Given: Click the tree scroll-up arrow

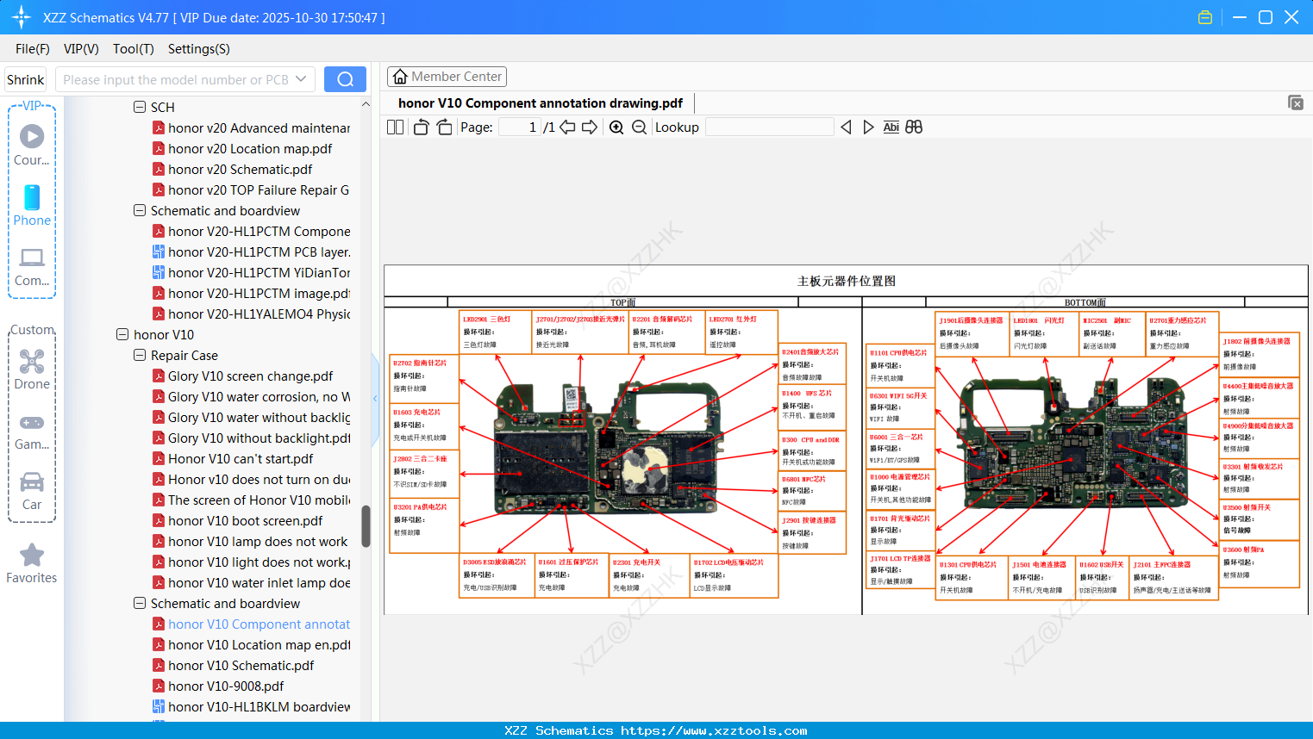Looking at the screenshot, I should pyautogui.click(x=366, y=104).
